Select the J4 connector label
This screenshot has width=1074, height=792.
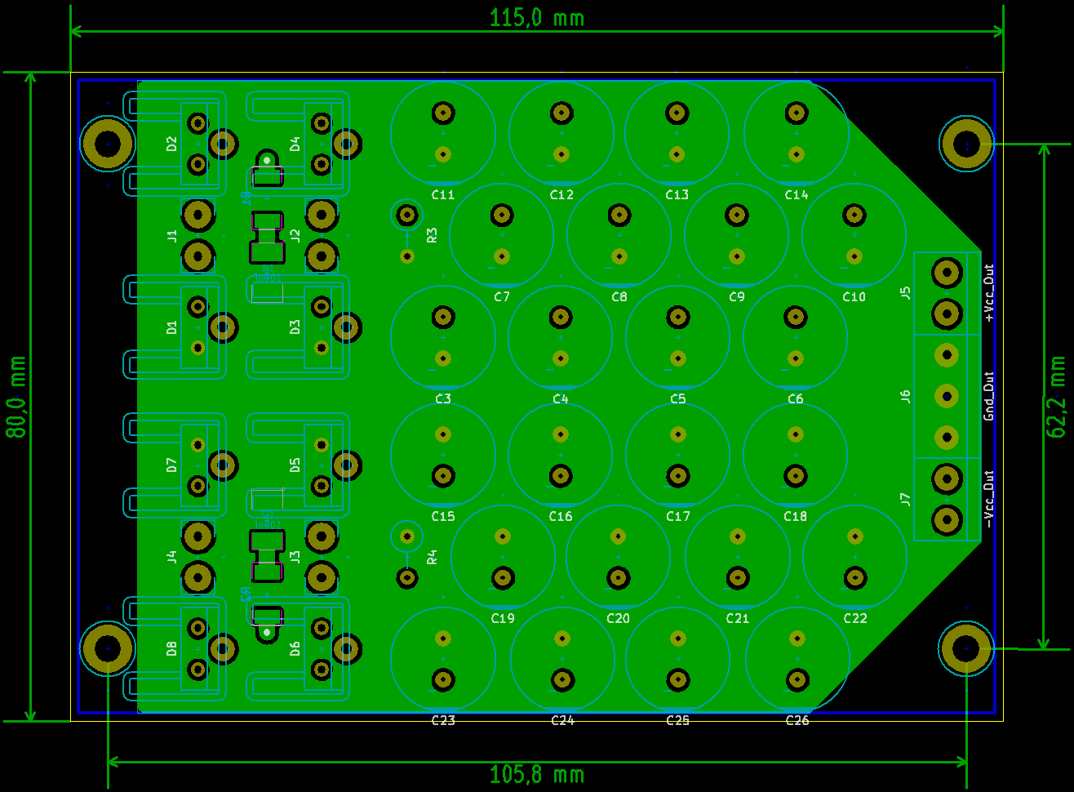coord(171,557)
